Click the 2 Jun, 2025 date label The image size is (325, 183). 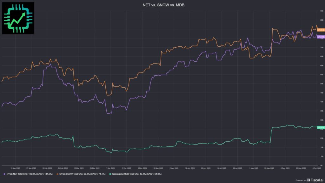point(174,167)
